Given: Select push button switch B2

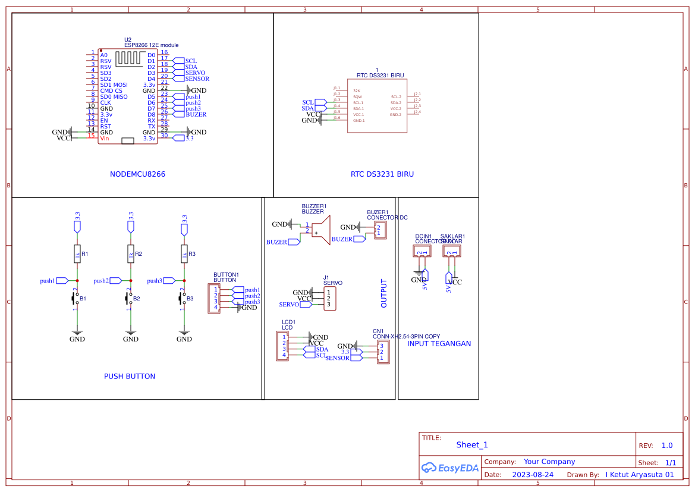Looking at the screenshot, I should (x=130, y=299).
